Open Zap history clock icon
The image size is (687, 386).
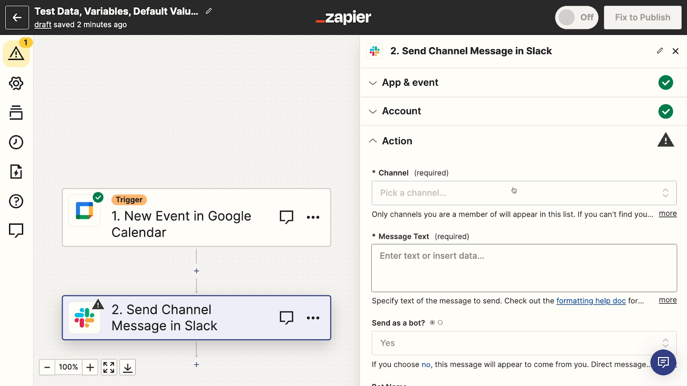[x=16, y=142]
